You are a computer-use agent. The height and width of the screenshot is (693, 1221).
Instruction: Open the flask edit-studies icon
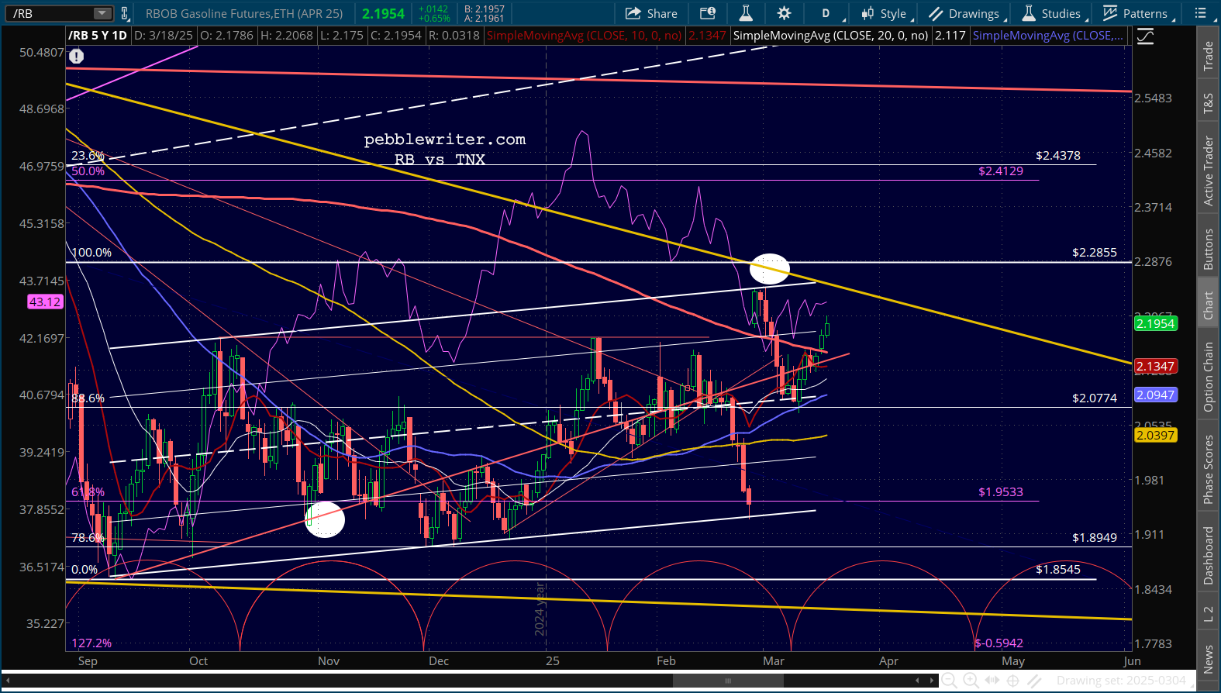point(746,13)
